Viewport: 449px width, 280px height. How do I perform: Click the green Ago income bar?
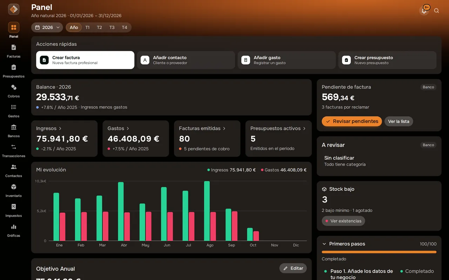click(x=207, y=211)
